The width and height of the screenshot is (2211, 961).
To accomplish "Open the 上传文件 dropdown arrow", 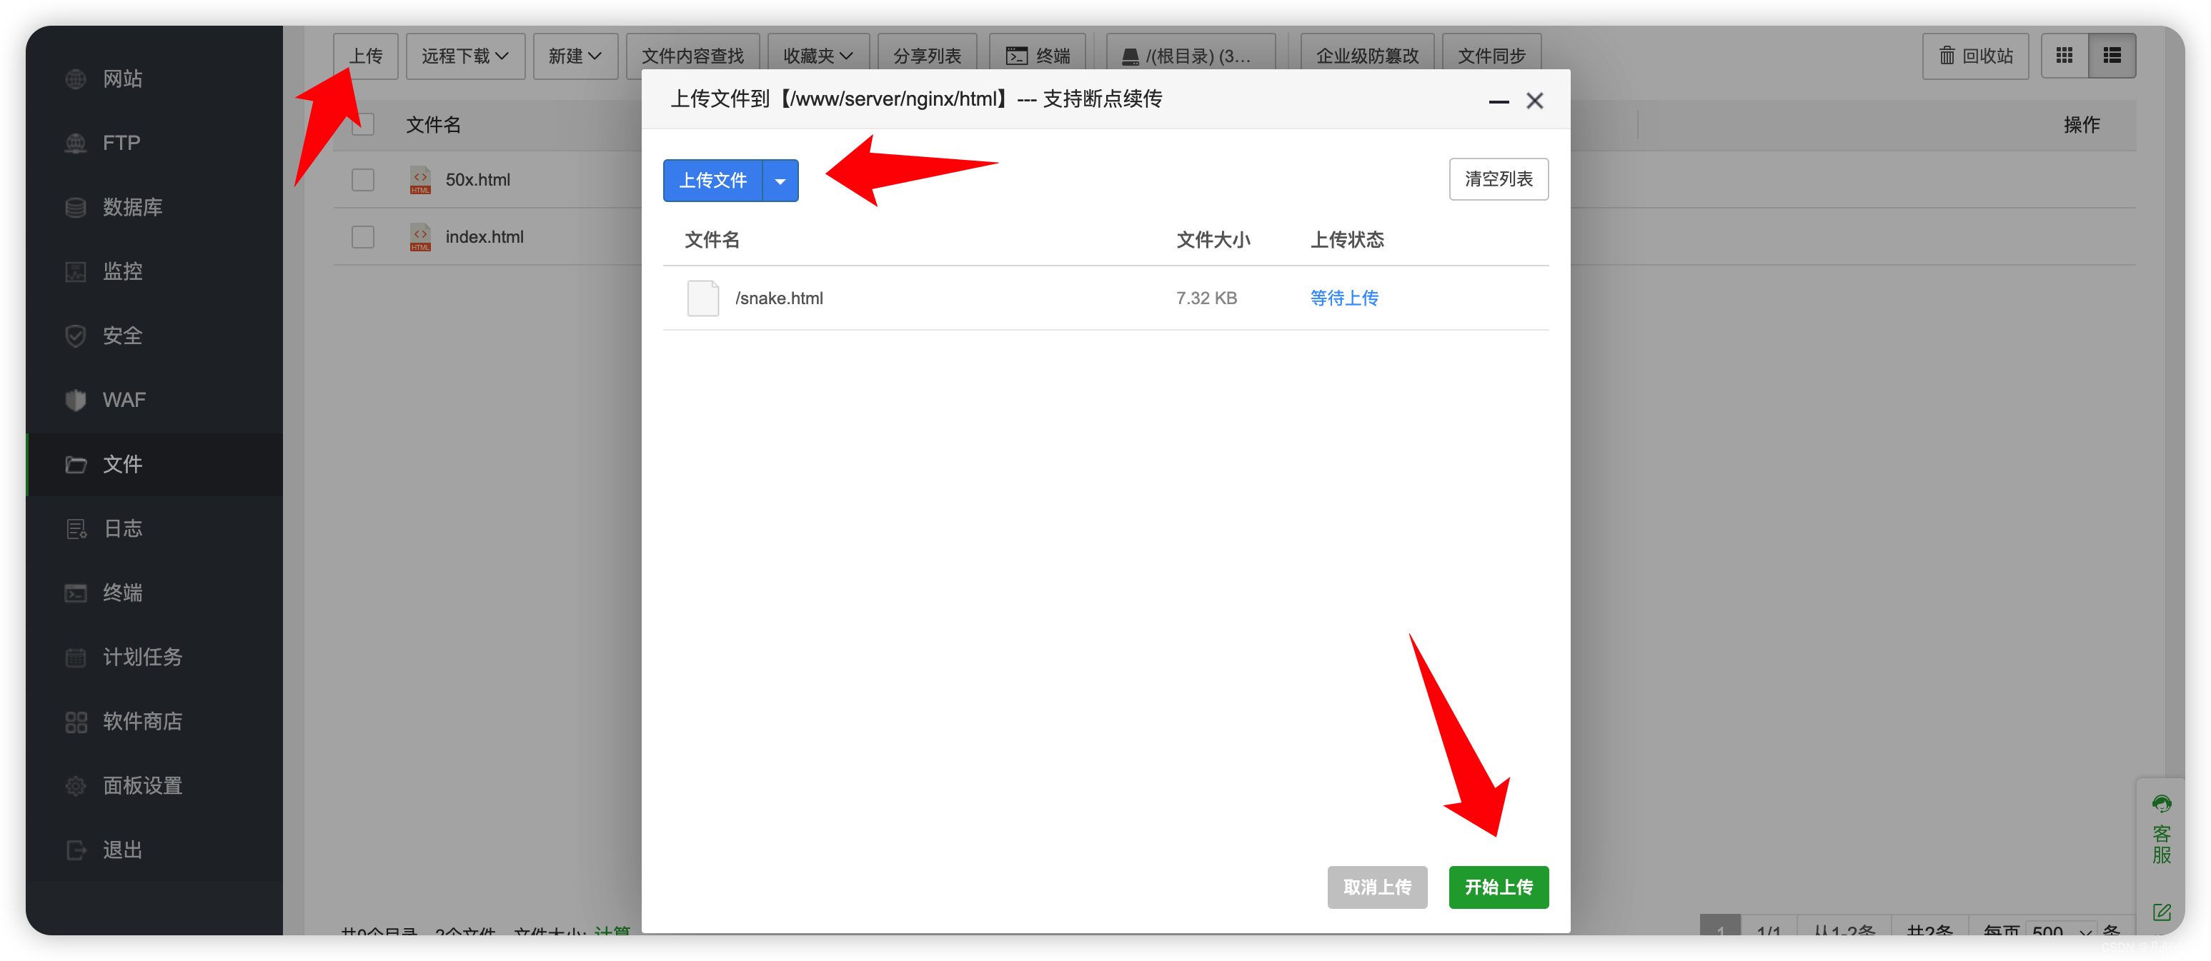I will tap(780, 181).
